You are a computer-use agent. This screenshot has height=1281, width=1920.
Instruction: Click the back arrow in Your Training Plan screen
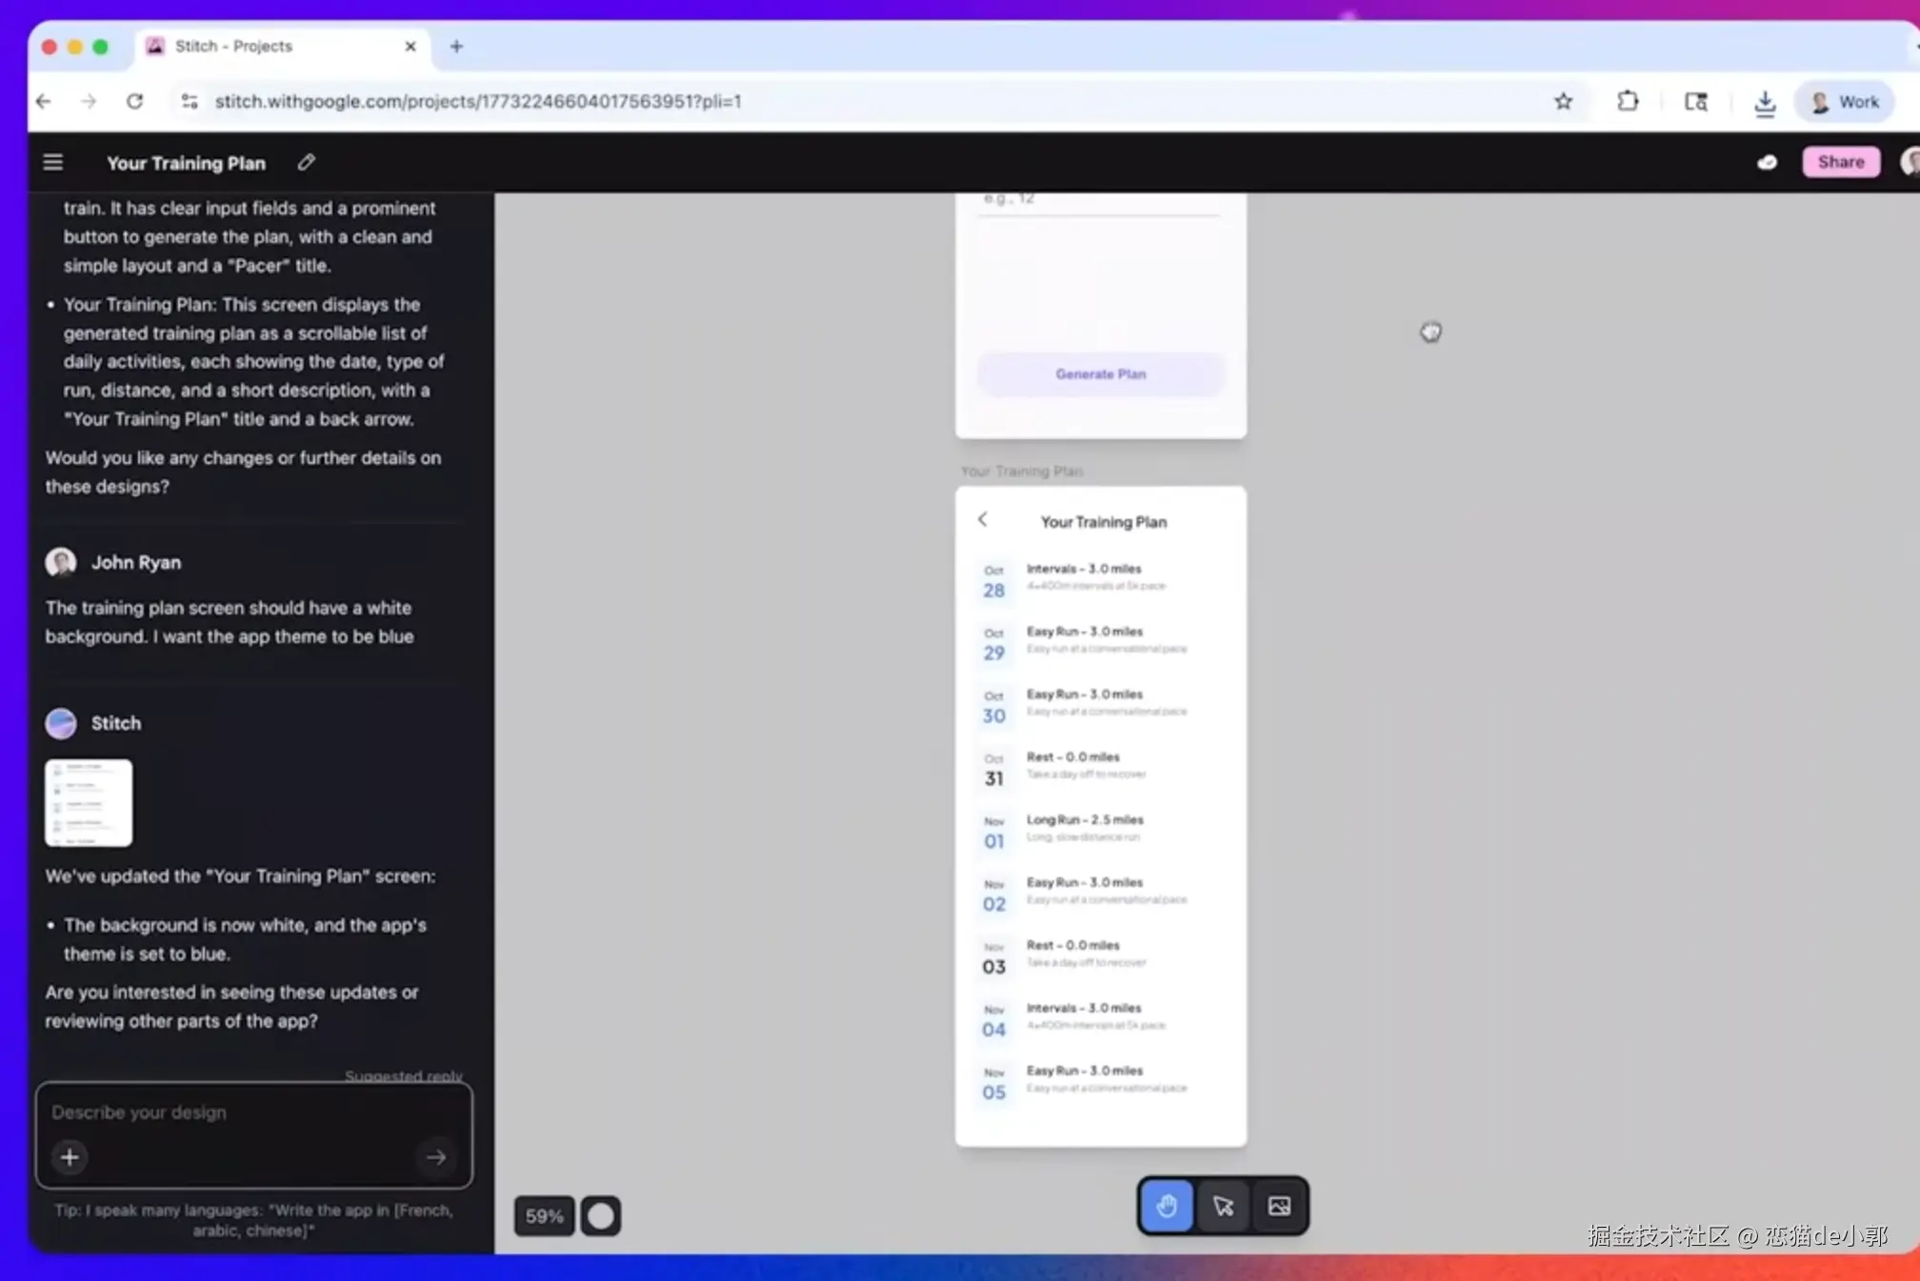pos(983,519)
